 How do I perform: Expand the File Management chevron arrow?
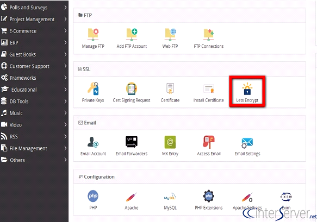pos(65,148)
